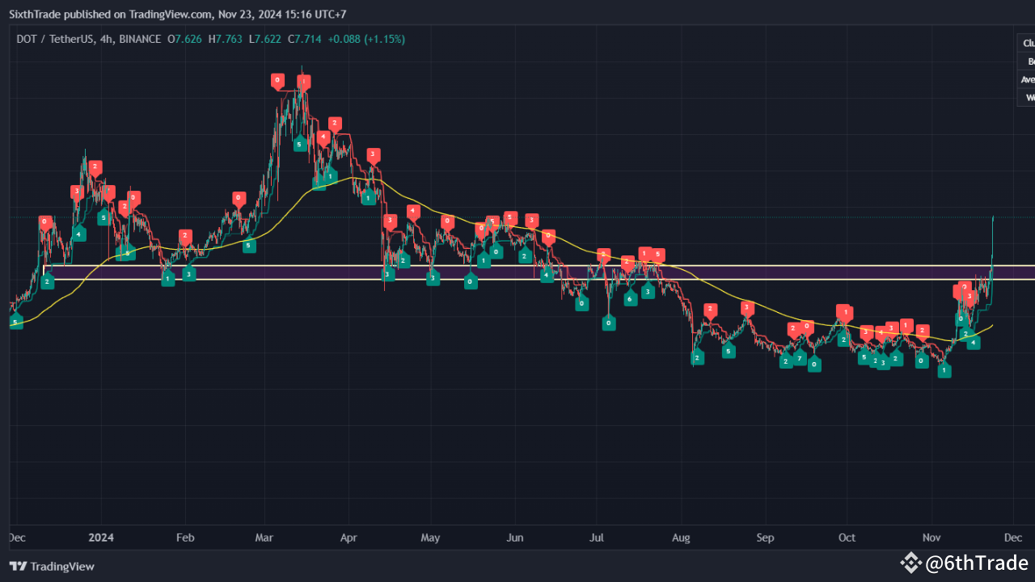Click the red marker labeled 1 in October

pos(843,310)
